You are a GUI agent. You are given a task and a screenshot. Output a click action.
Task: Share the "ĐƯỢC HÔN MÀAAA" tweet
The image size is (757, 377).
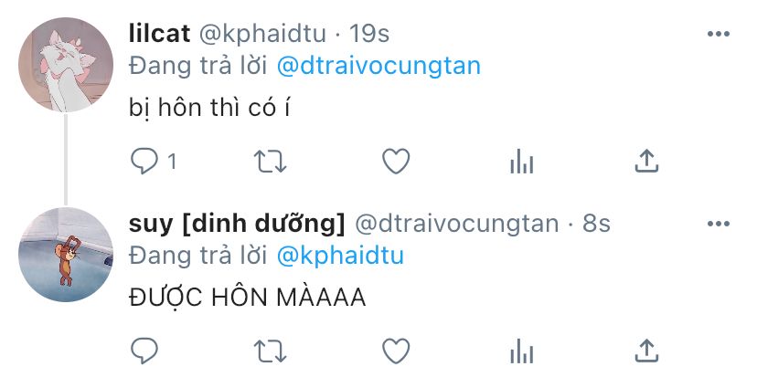tap(646, 351)
